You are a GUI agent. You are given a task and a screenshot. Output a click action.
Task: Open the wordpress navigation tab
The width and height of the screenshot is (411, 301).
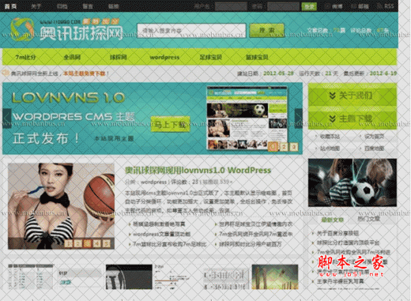coord(164,57)
